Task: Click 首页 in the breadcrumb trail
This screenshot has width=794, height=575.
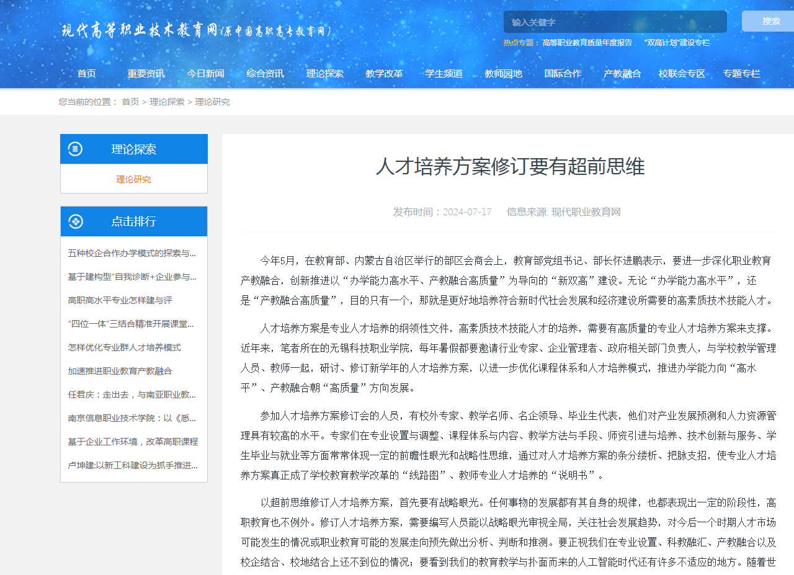Action: coord(130,102)
